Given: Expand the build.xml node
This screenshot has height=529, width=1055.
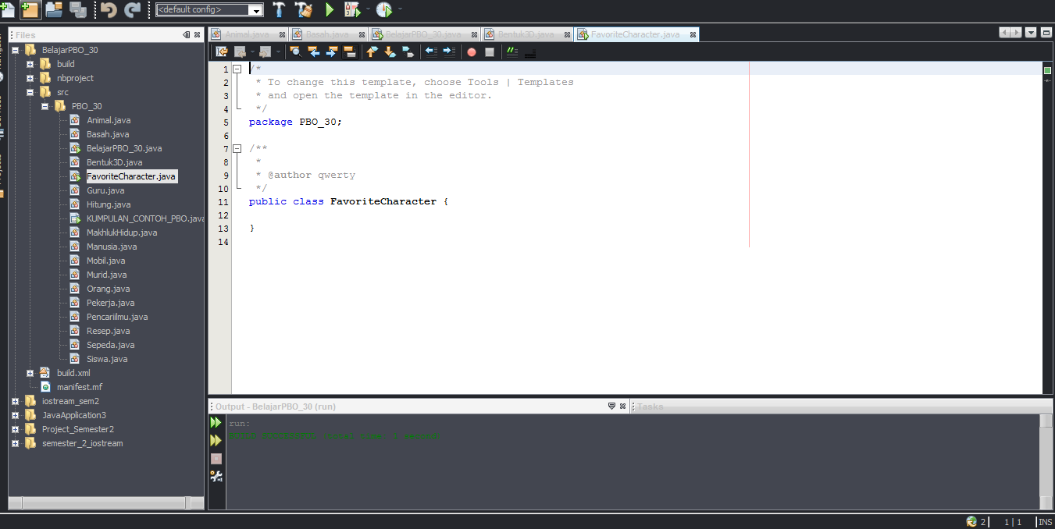Looking at the screenshot, I should (30, 373).
